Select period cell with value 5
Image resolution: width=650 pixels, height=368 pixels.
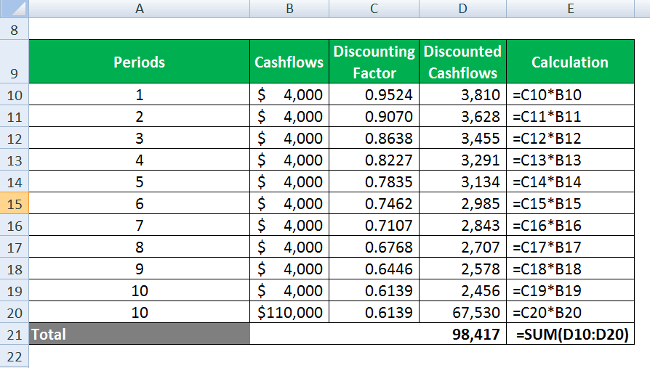(x=140, y=181)
